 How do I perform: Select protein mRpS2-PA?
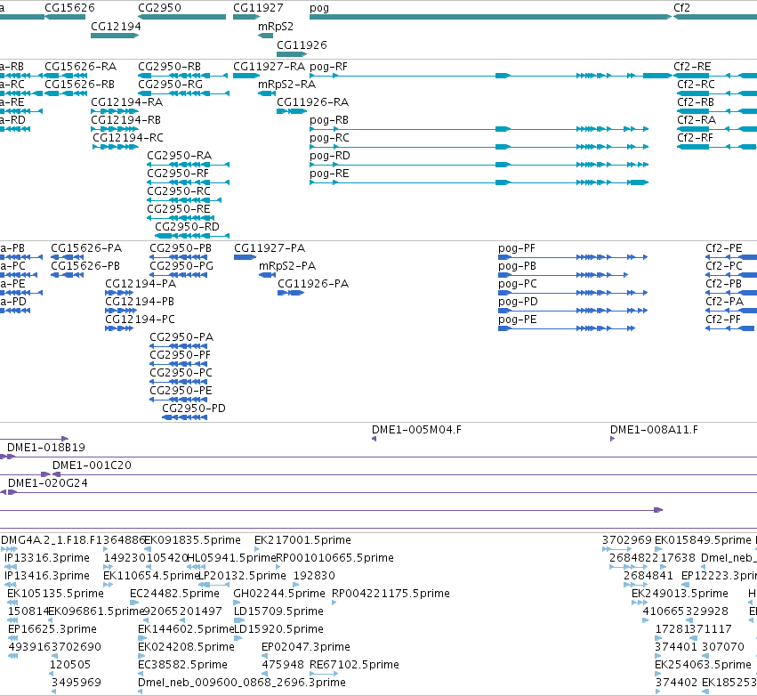pyautogui.click(x=268, y=275)
